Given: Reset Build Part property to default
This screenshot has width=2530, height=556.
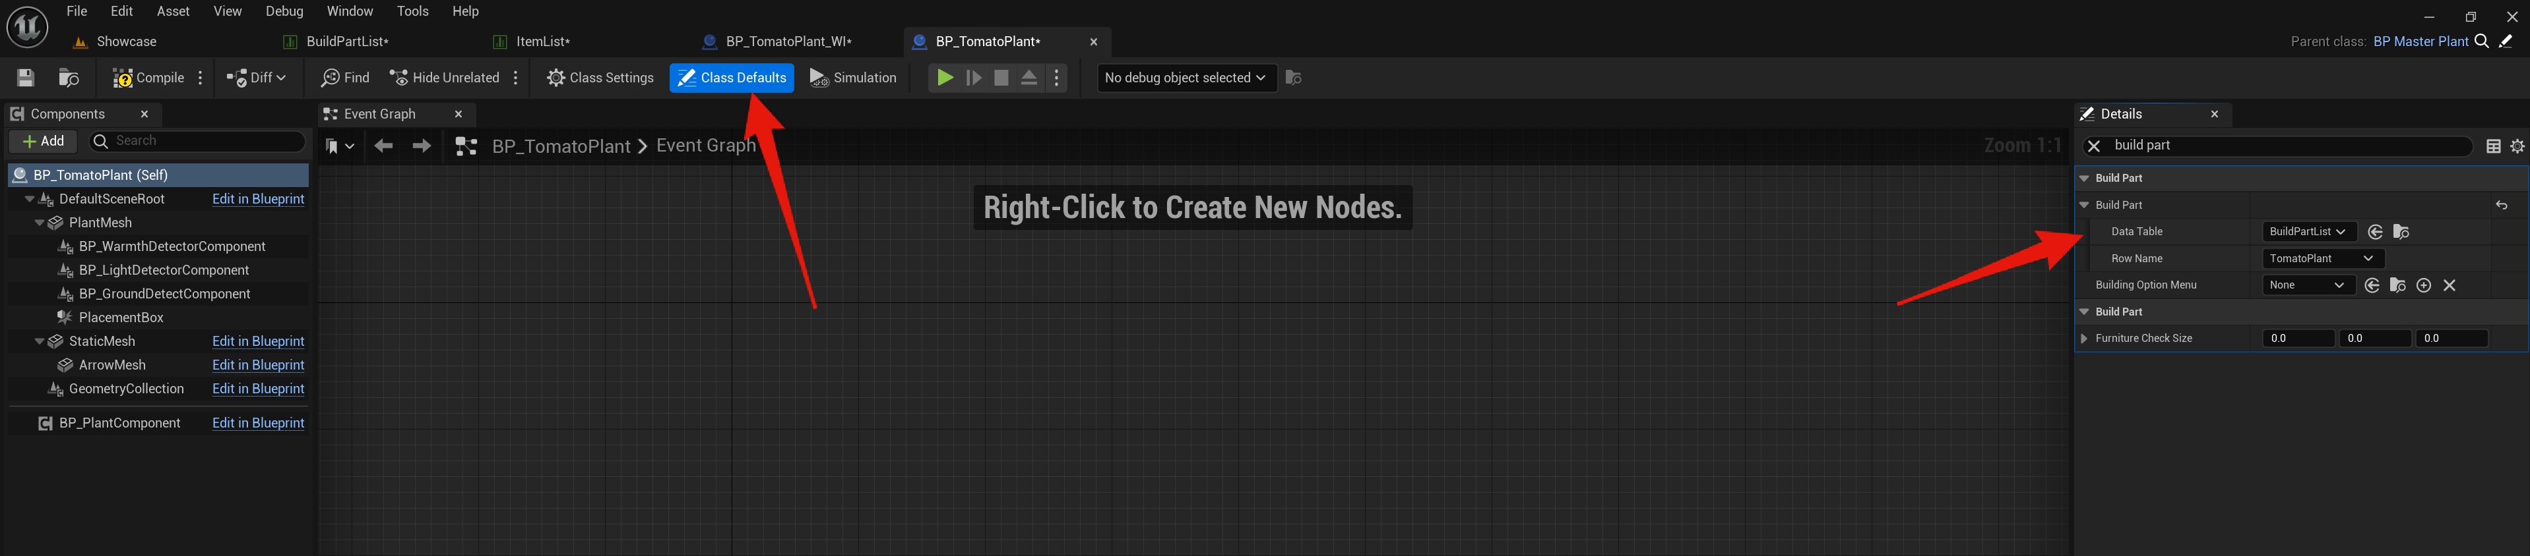Looking at the screenshot, I should click(2500, 205).
